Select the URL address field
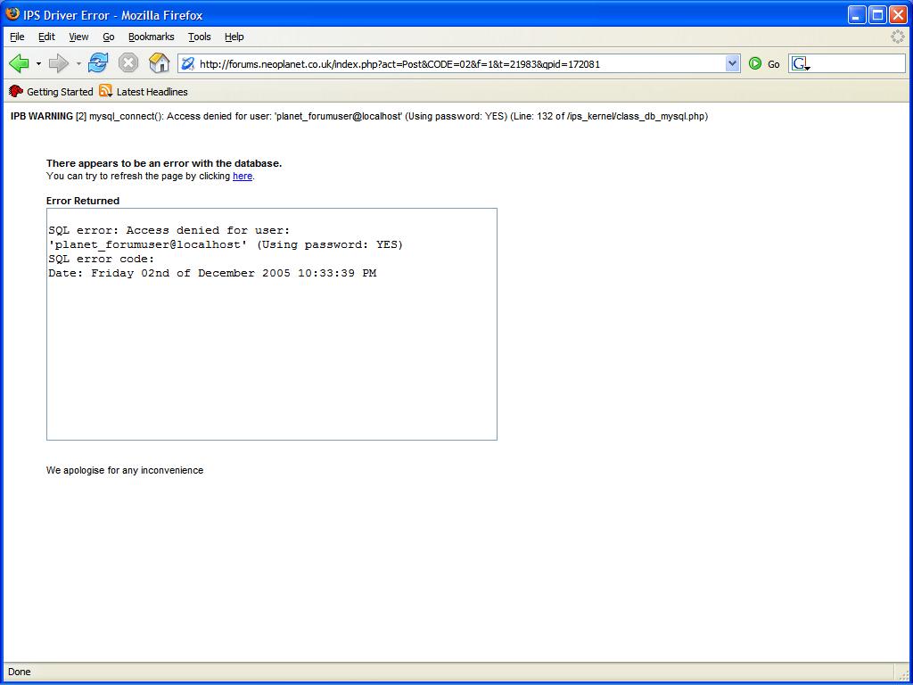This screenshot has width=913, height=685. (460, 64)
